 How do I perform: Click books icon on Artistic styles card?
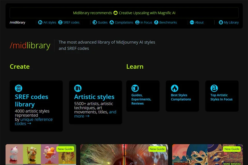pyautogui.click(x=78, y=88)
